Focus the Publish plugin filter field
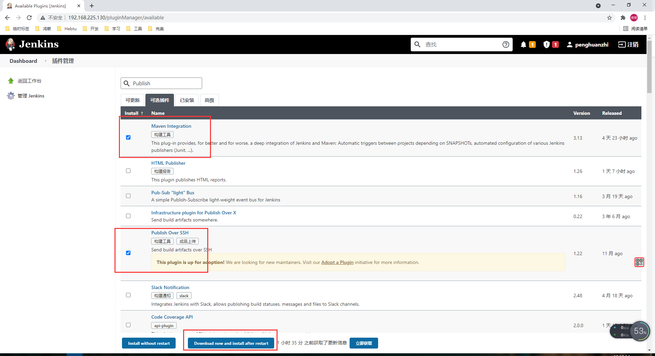 (x=161, y=83)
